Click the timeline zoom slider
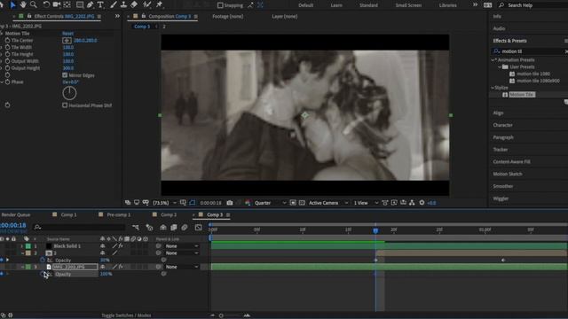Screen dimensions: 568x319 (221, 315)
